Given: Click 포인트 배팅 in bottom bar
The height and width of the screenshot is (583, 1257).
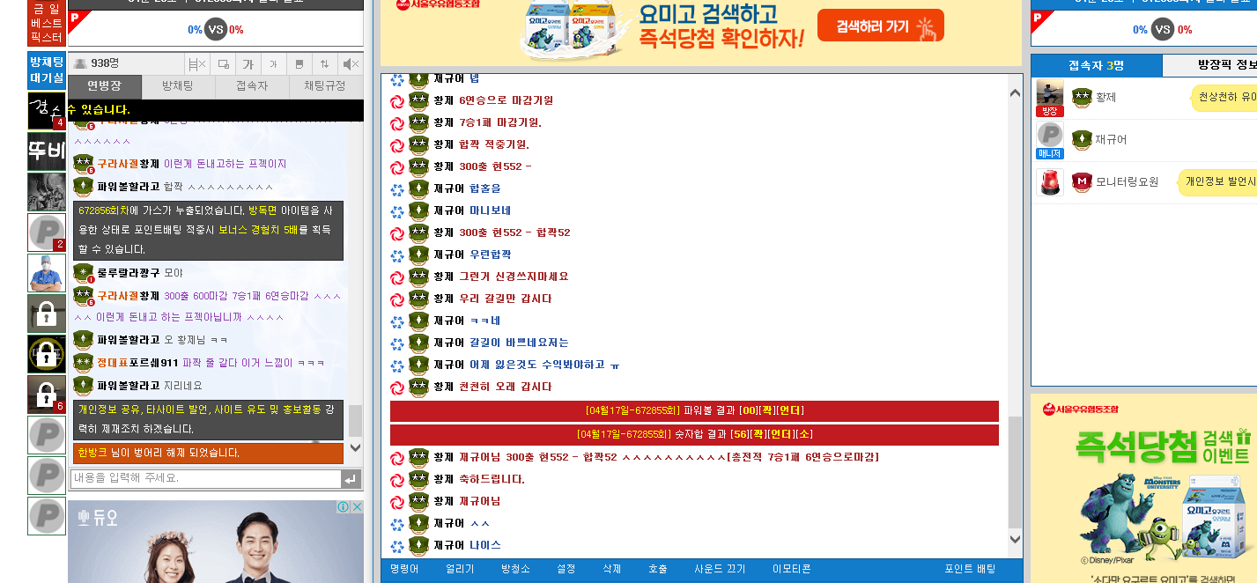Looking at the screenshot, I should point(970,569).
